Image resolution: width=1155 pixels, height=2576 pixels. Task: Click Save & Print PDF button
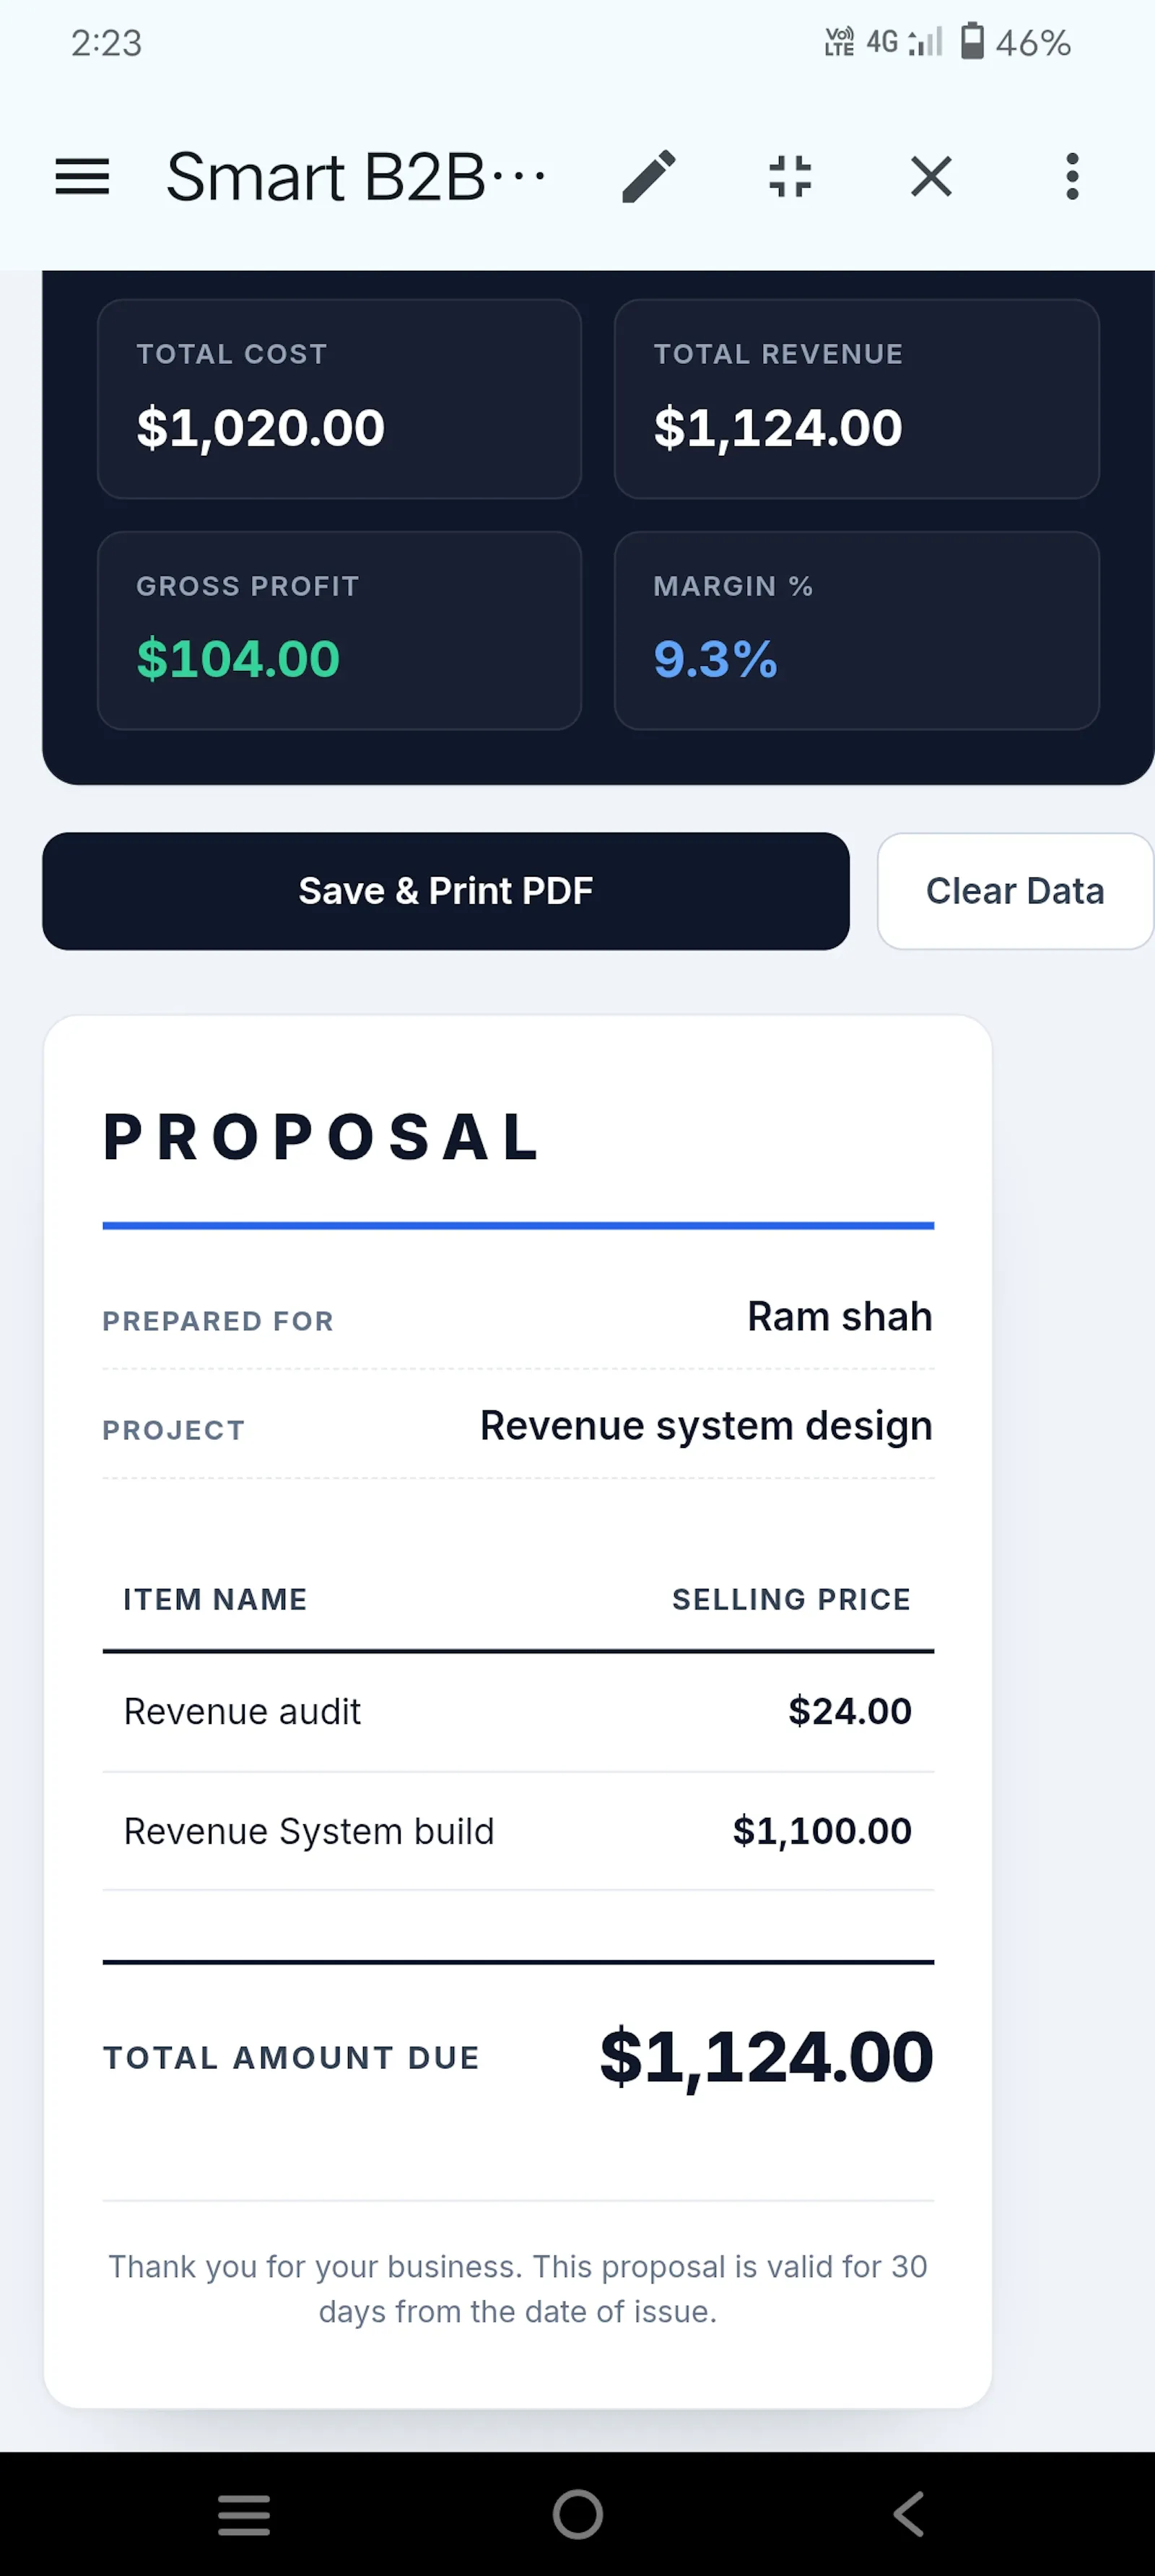point(446,891)
